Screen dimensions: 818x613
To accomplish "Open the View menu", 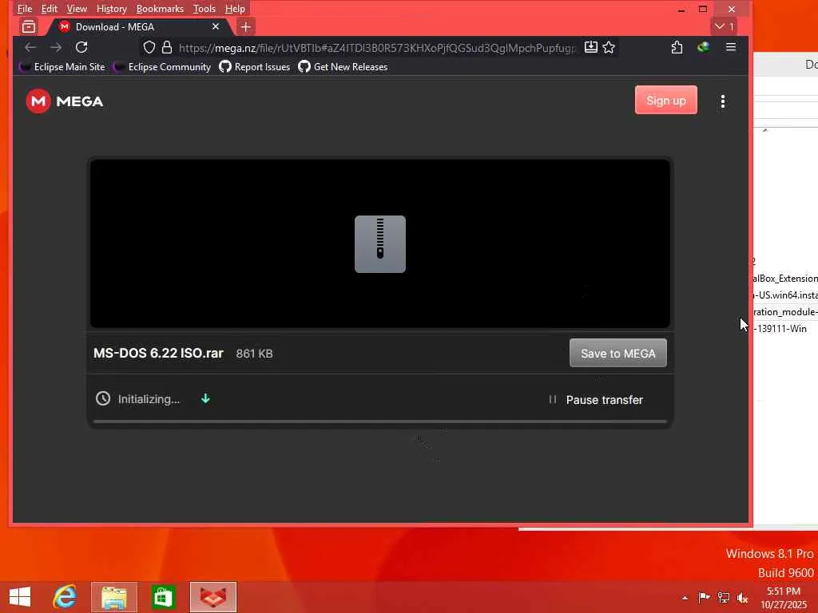I will (77, 9).
